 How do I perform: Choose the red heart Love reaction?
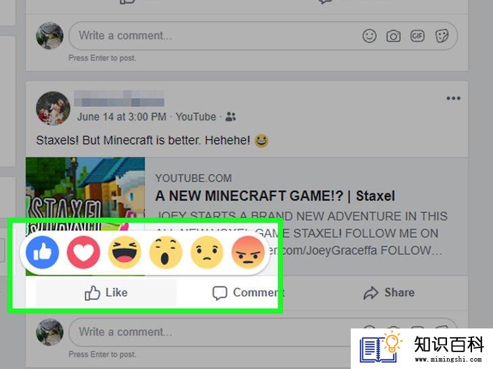[x=83, y=252]
